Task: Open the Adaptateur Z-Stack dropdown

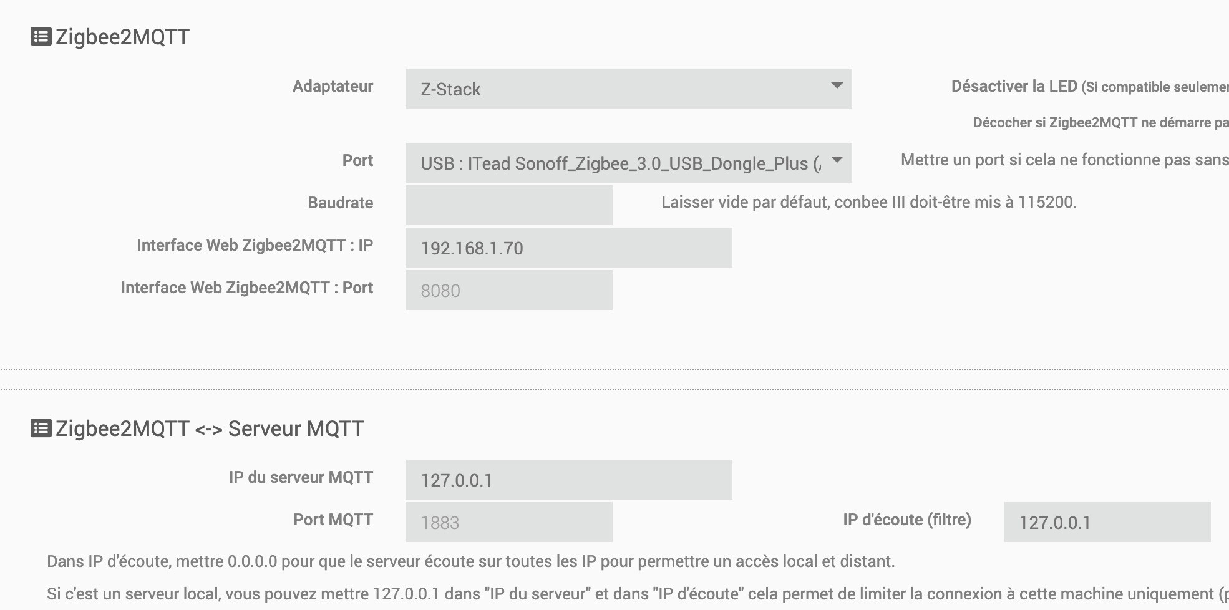Action: [629, 89]
